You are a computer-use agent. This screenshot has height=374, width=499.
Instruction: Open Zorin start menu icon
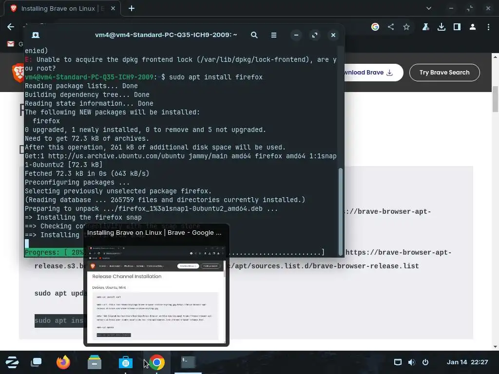pos(12,362)
